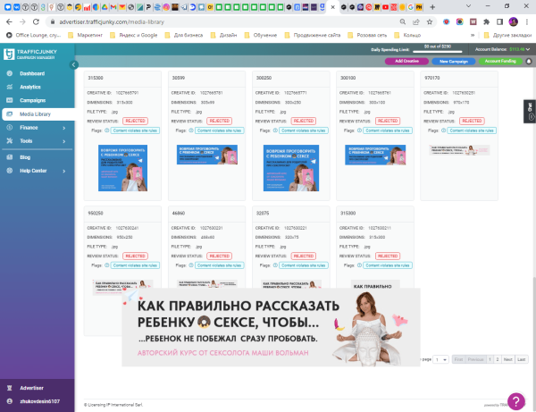Image resolution: width=536 pixels, height=412 pixels.
Task: Open the 300250 creative thumbnail
Action: 291,168
